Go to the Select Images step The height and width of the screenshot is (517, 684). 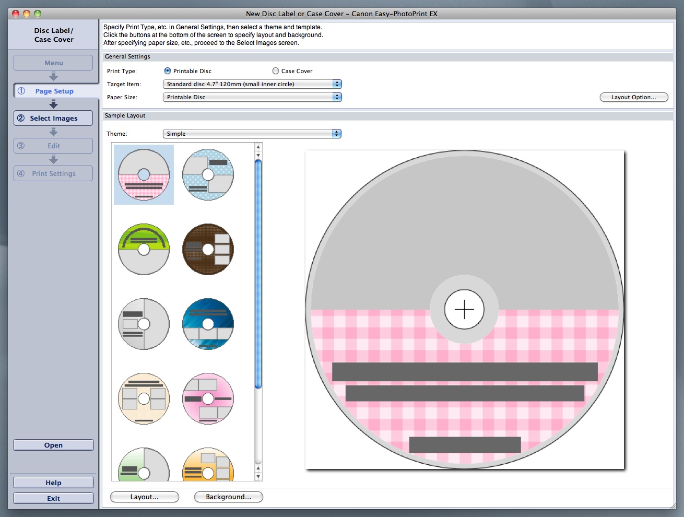(x=53, y=118)
